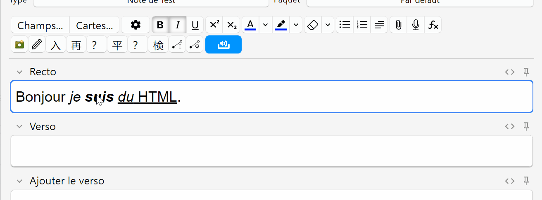Click the 再 kanji button
This screenshot has width=542, height=200.
click(x=76, y=44)
